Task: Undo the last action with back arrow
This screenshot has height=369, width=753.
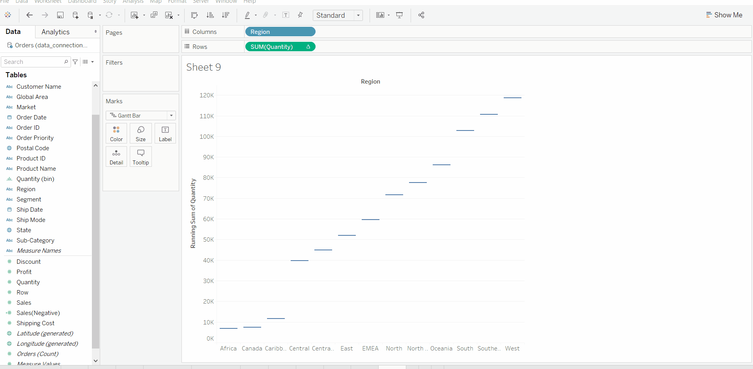Action: pos(30,15)
